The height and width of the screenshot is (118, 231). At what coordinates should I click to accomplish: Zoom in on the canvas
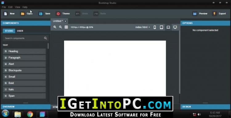click(55, 27)
